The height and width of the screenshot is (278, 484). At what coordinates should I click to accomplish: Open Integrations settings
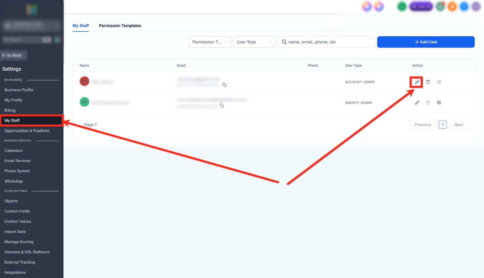(15, 272)
